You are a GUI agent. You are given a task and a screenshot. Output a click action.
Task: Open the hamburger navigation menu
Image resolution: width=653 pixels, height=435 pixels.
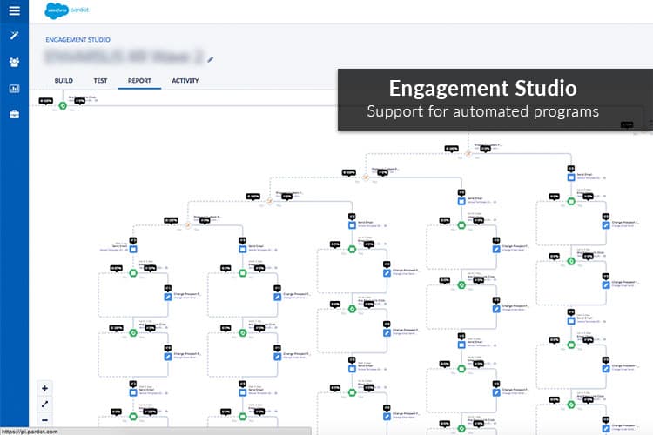click(x=14, y=10)
